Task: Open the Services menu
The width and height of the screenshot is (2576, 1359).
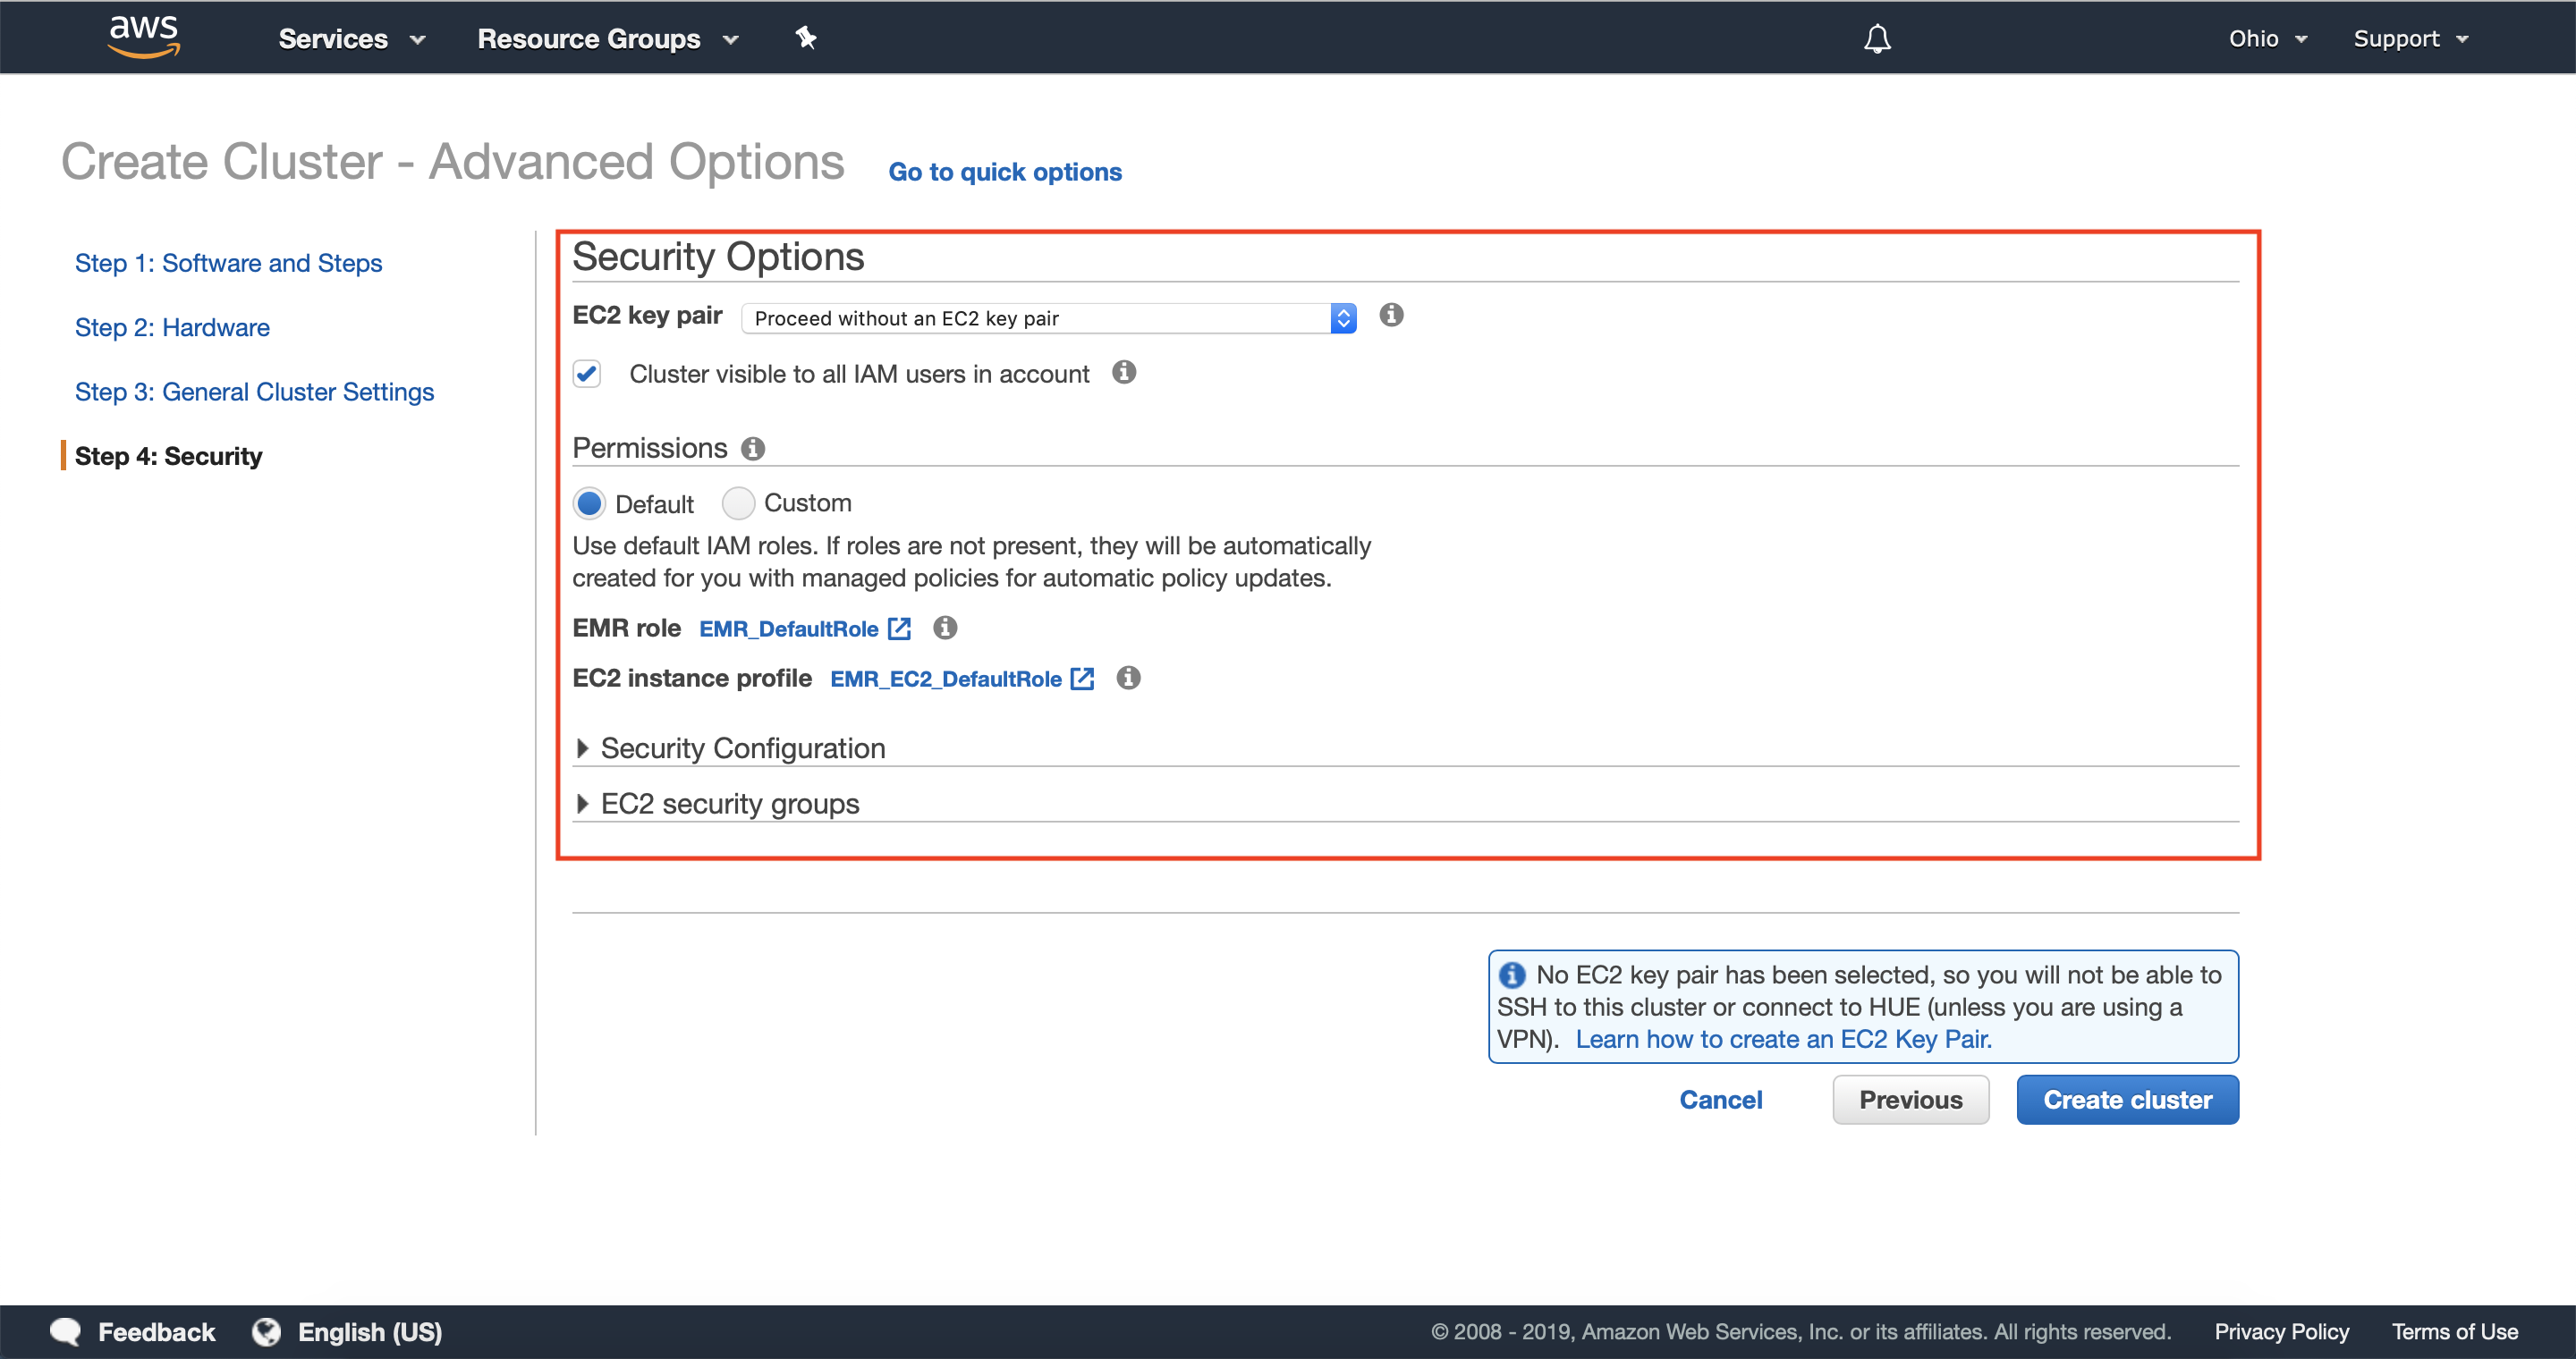Action: (x=351, y=38)
